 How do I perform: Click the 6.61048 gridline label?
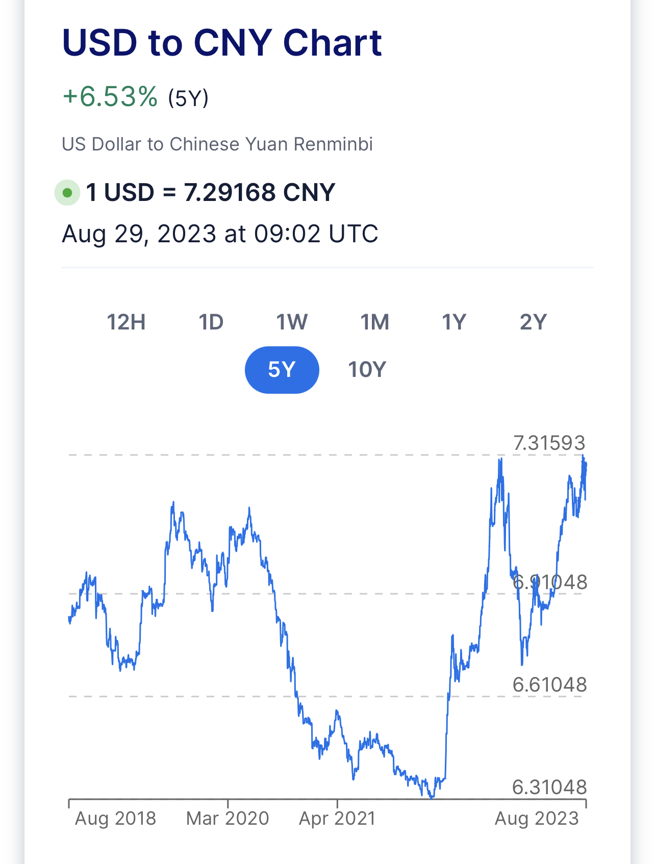[549, 684]
